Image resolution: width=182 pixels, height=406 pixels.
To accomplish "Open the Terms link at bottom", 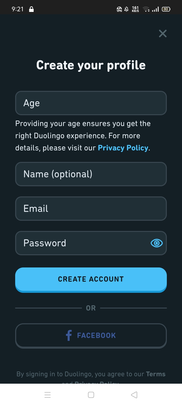I will click(156, 374).
